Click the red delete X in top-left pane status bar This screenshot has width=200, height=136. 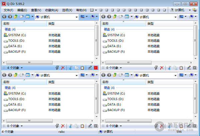[63, 68]
